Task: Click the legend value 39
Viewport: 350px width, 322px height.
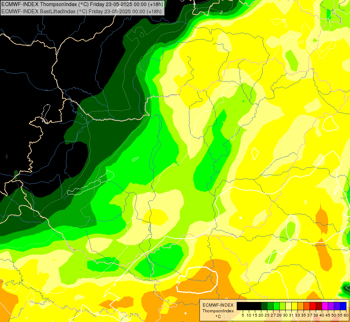Action: [x=316, y=315]
